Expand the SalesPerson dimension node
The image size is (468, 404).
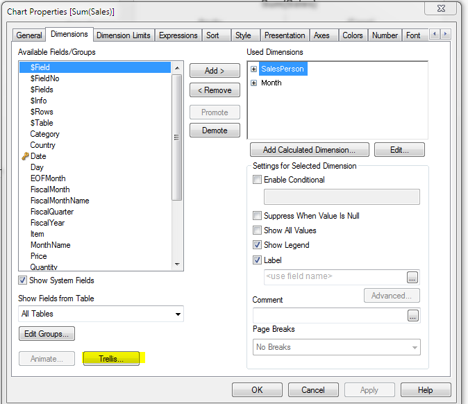pyautogui.click(x=254, y=69)
